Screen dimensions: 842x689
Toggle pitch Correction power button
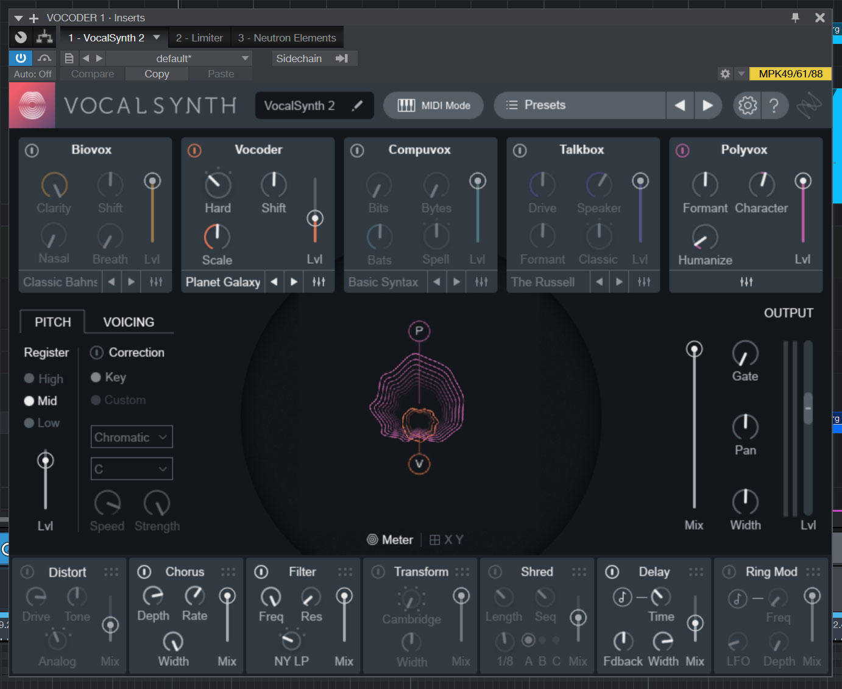96,353
